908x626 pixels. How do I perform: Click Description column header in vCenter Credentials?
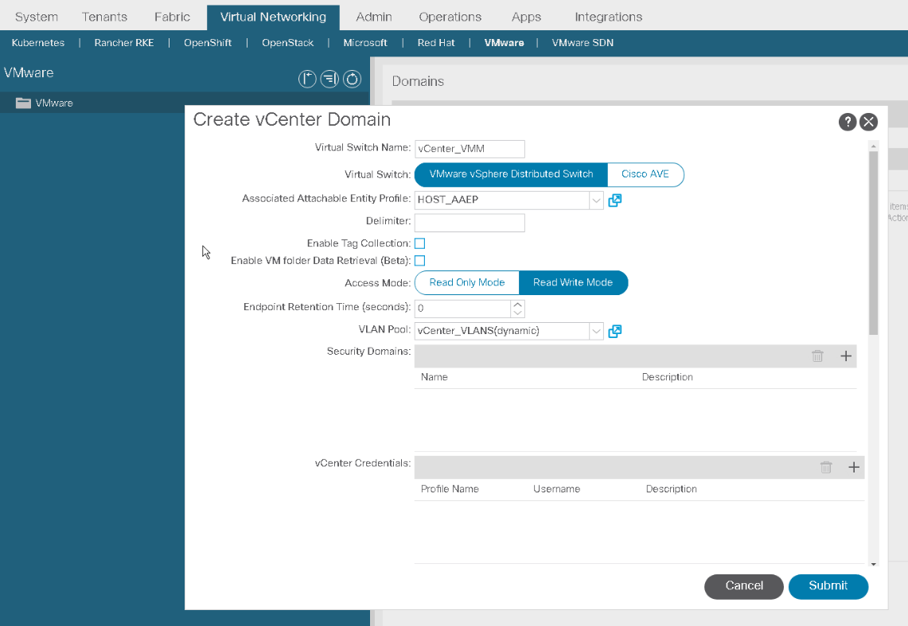coord(671,489)
